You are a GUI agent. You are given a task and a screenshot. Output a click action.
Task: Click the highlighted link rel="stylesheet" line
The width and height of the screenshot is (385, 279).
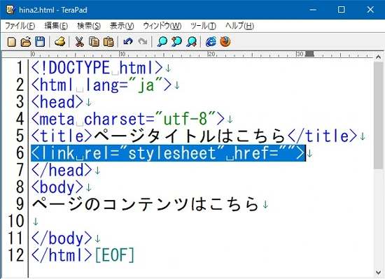coord(168,153)
